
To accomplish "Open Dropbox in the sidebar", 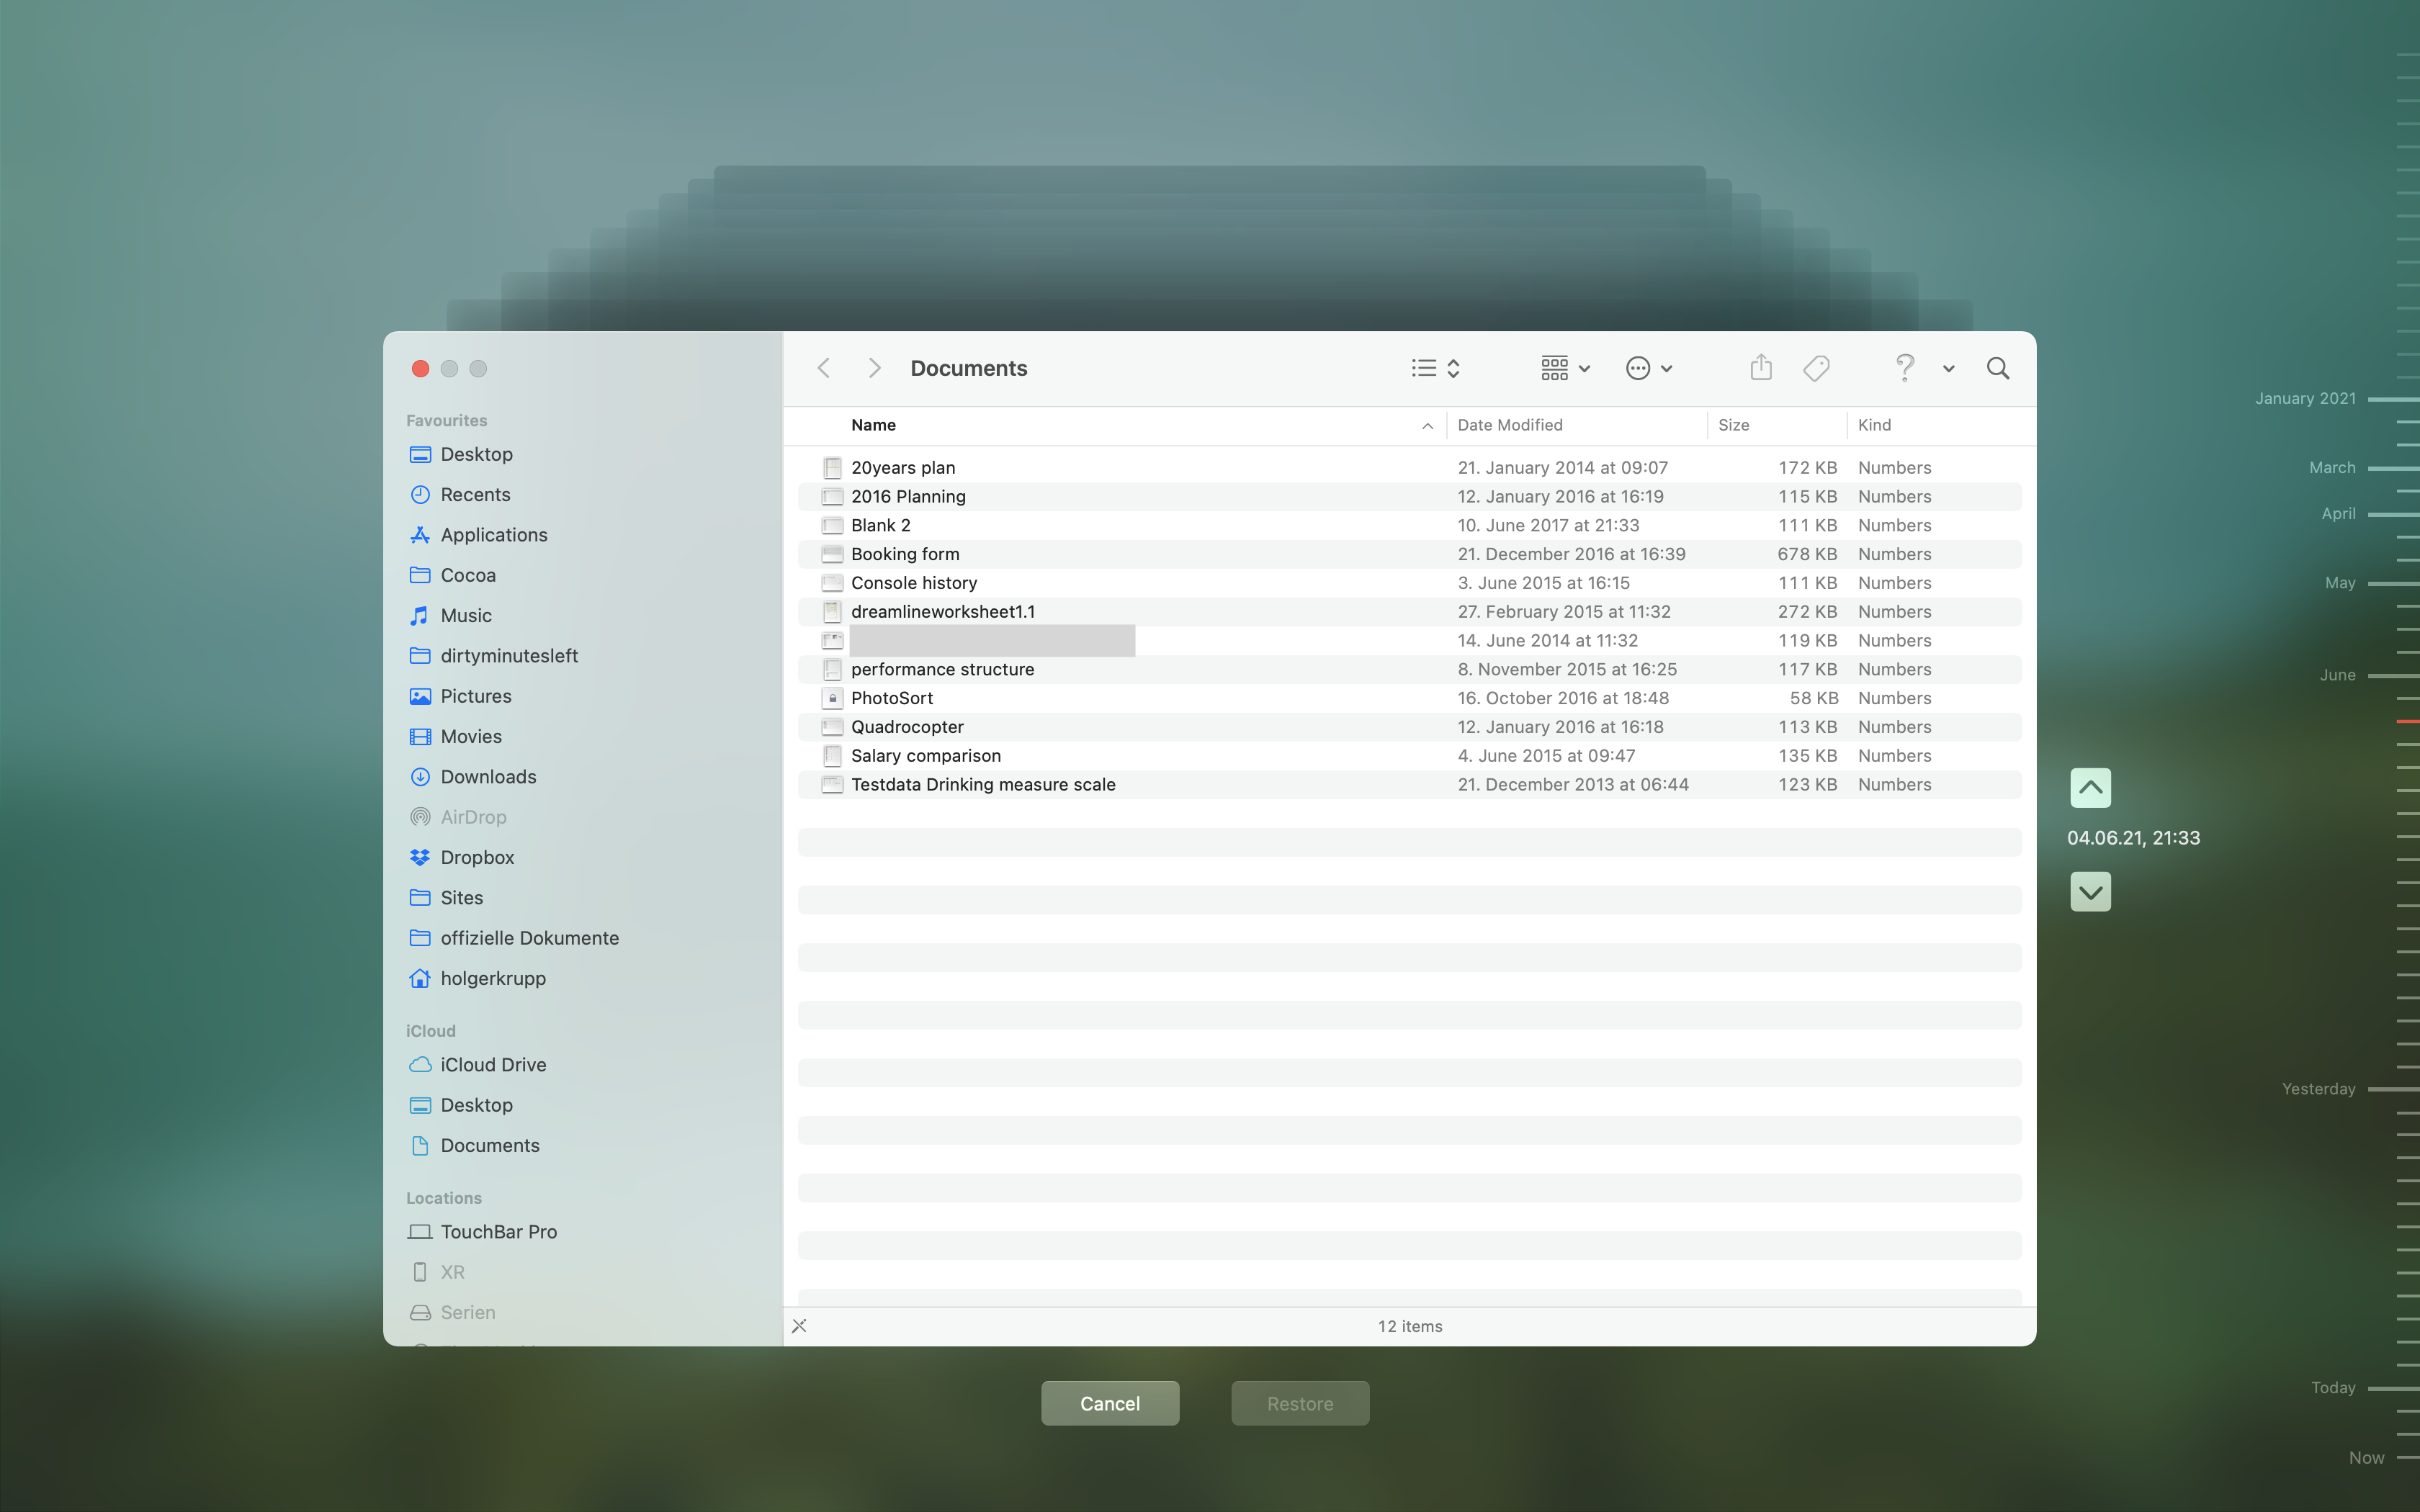I will pos(477,857).
